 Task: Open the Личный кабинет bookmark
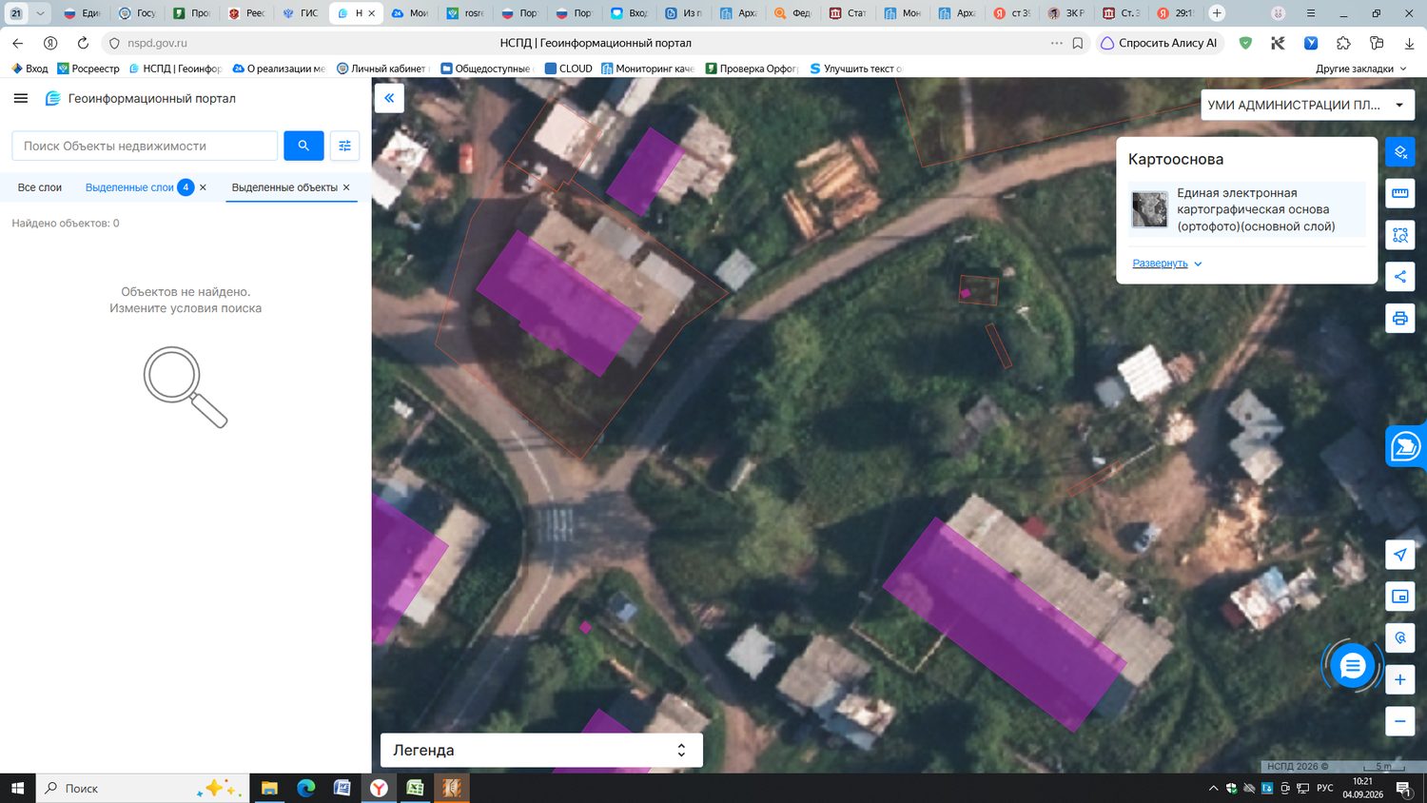(x=381, y=69)
